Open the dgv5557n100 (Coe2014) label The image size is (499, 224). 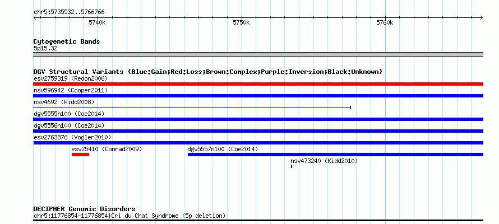click(223, 149)
